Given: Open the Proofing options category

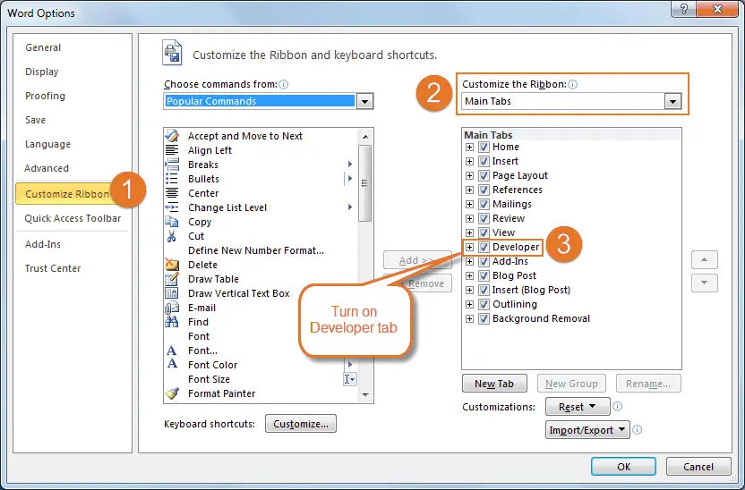Looking at the screenshot, I should (46, 96).
